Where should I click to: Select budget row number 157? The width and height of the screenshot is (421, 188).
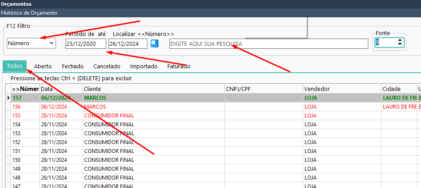point(213,98)
